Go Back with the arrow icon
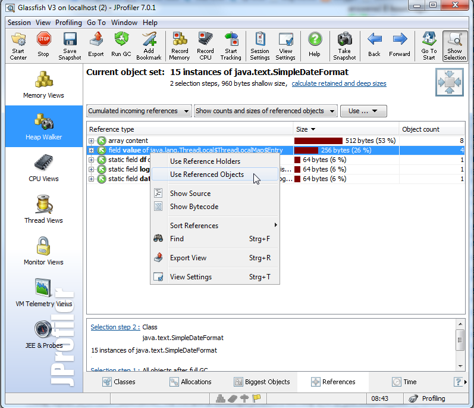The height and width of the screenshot is (408, 474). pos(374,45)
